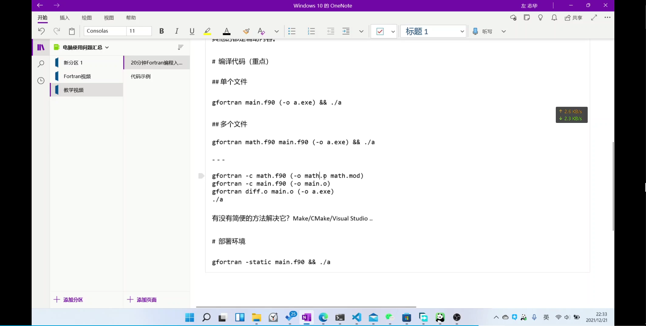Open the clipboard paste icon
The image size is (646, 326).
coord(72,31)
